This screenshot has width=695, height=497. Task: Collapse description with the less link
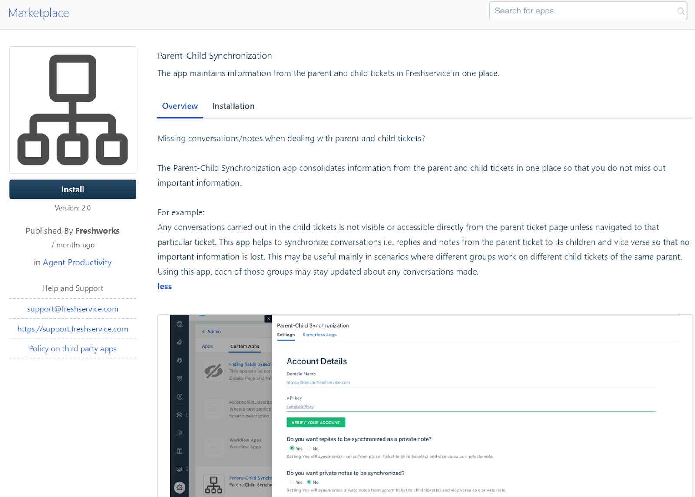point(165,286)
